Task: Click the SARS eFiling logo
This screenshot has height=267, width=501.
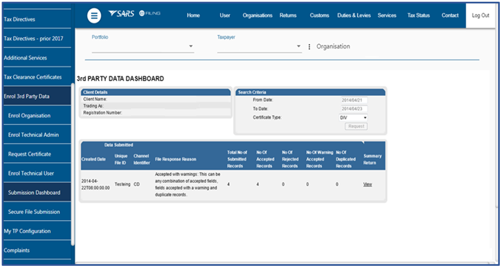Action: click(134, 13)
